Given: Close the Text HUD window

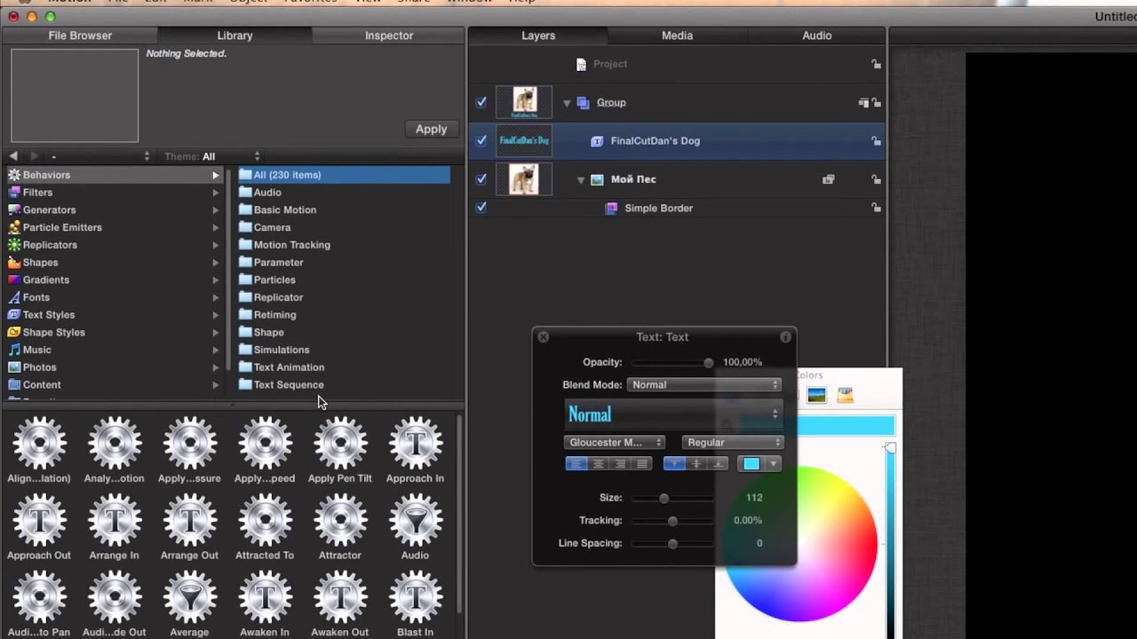Looking at the screenshot, I should coord(544,337).
